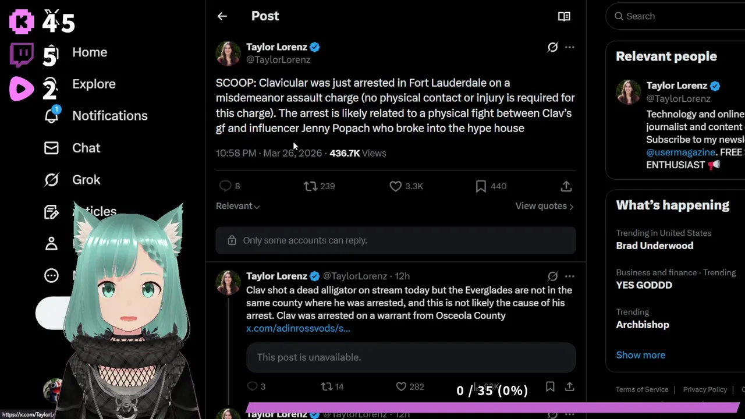This screenshot has height=419, width=745.
Task: Click Show more under What's happening
Action: [x=640, y=355]
